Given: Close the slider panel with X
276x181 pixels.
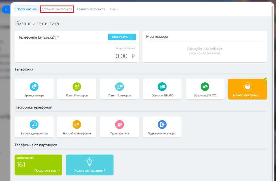Looking at the screenshot, I should (x=6, y=10).
